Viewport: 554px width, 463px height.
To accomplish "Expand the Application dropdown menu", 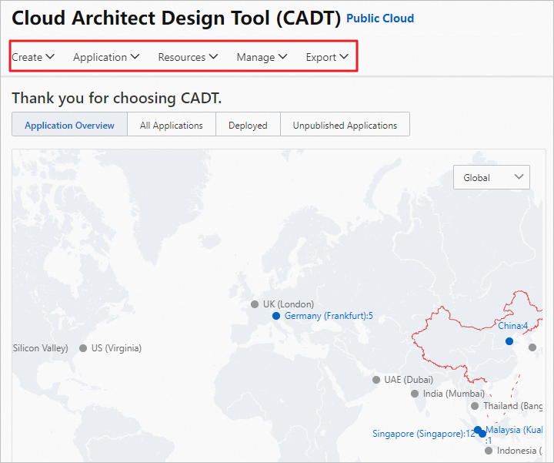I will 106,57.
